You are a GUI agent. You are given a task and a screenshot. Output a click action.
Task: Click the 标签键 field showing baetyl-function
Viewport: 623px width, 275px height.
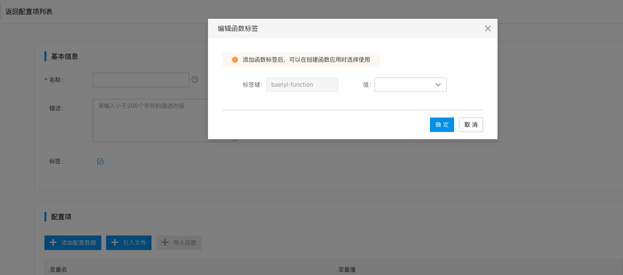pos(302,85)
